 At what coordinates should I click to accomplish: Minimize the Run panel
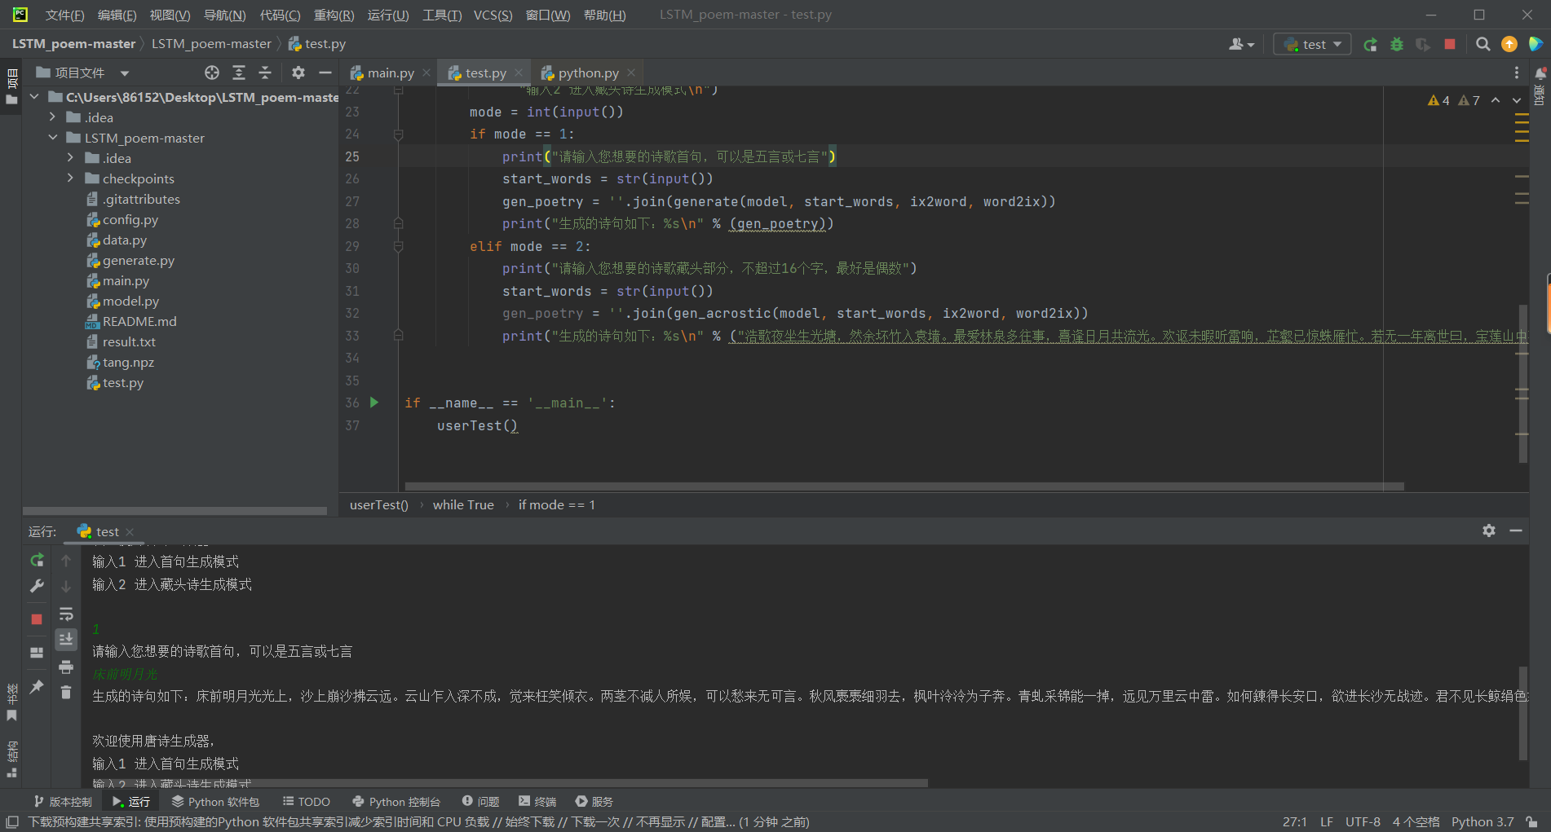coord(1516,530)
